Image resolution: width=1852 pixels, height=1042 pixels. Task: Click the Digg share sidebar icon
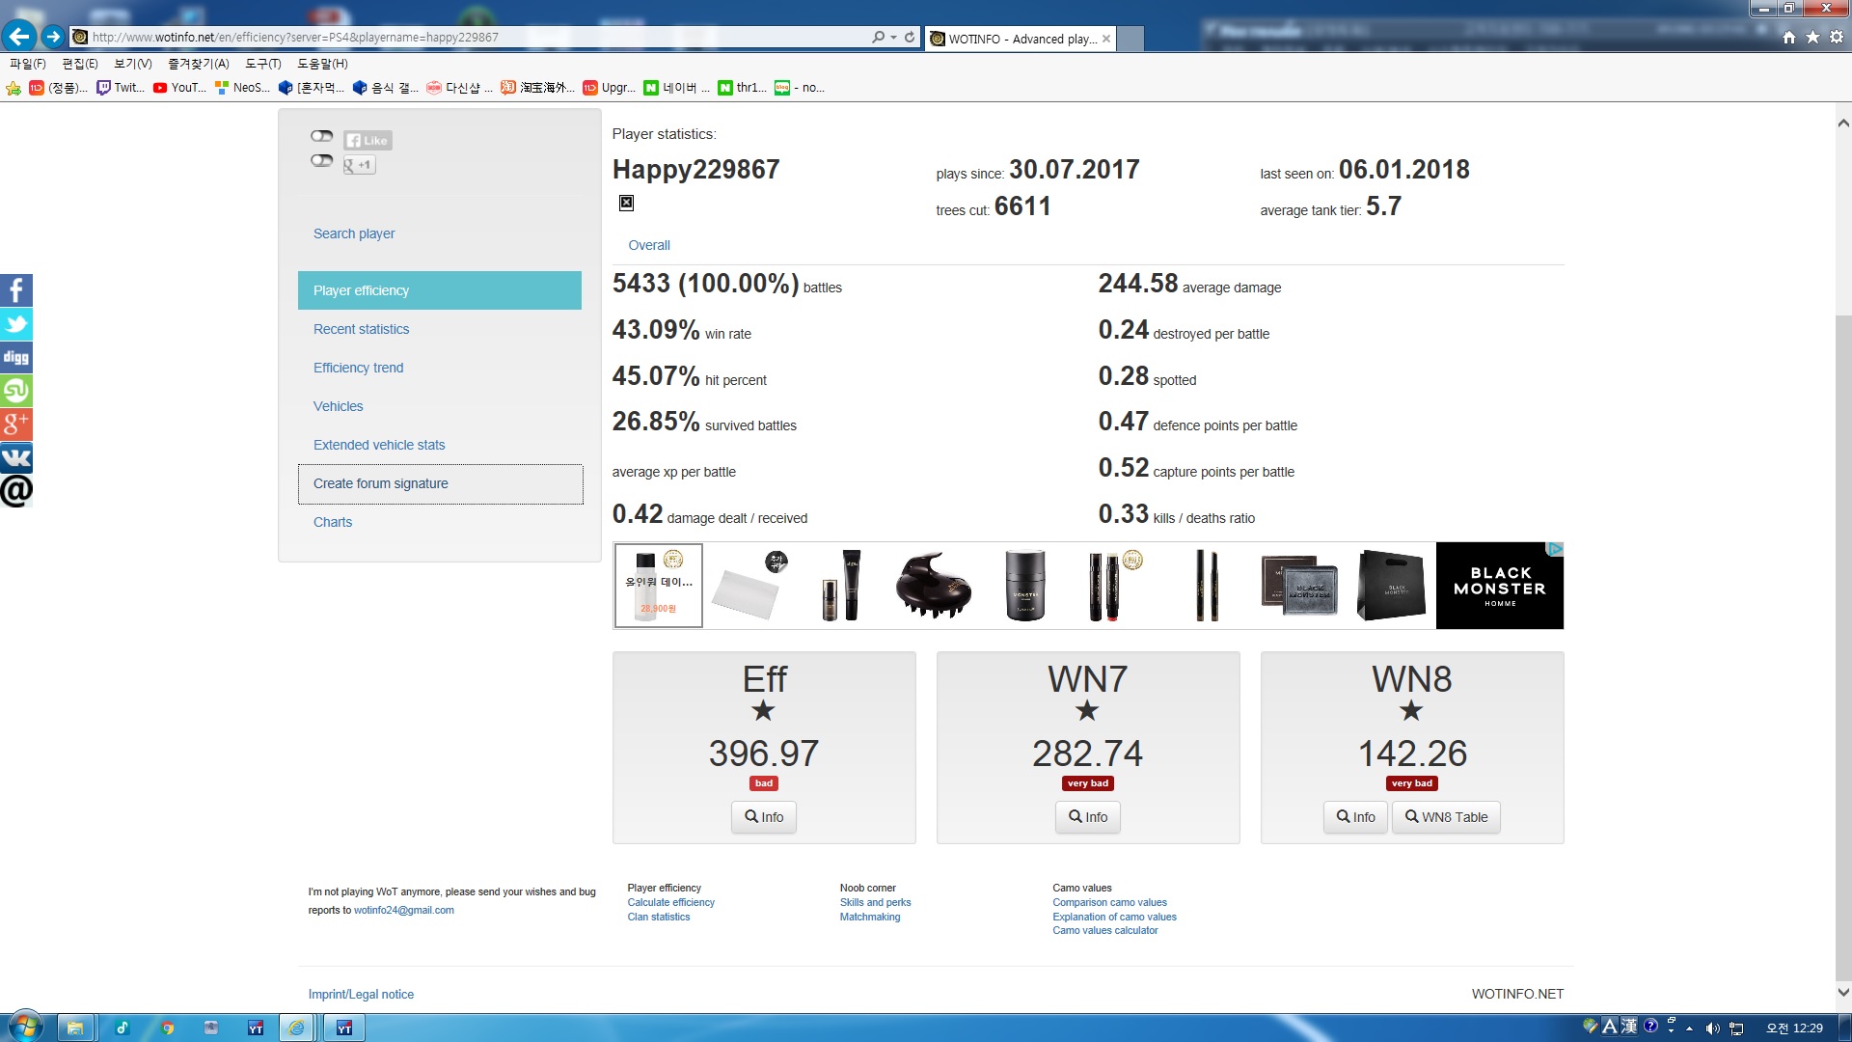(x=16, y=357)
